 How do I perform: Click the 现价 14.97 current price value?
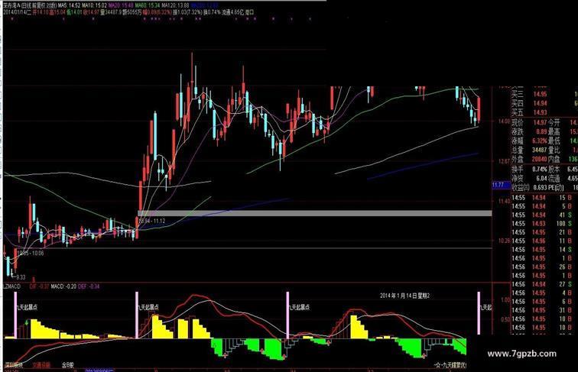point(539,122)
